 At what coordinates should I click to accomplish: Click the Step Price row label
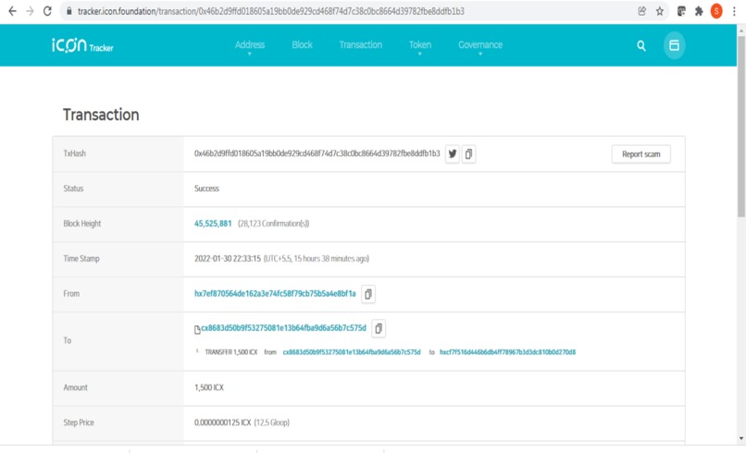[79, 422]
